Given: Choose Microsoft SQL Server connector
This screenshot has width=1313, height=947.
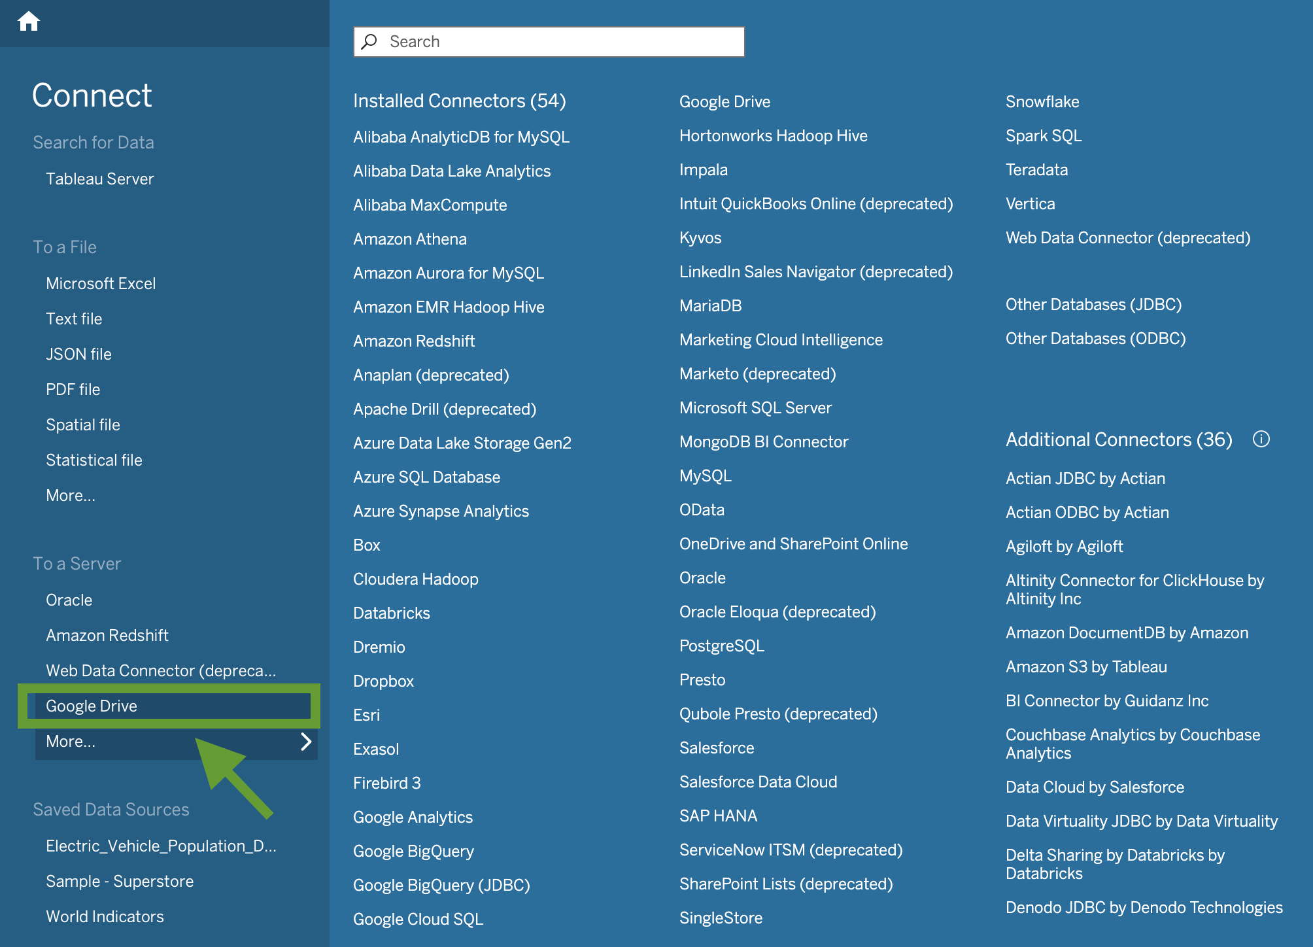Looking at the screenshot, I should point(755,408).
